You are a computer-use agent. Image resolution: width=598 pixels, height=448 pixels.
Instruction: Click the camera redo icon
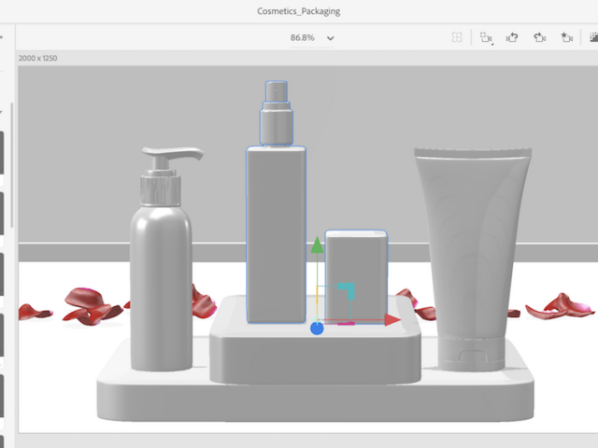pyautogui.click(x=539, y=37)
